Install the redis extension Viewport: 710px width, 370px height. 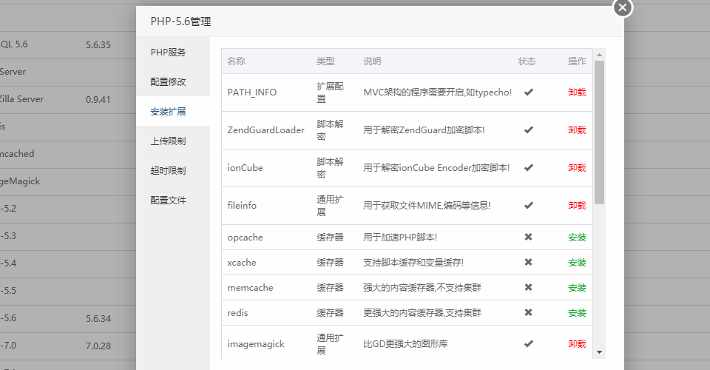[577, 313]
